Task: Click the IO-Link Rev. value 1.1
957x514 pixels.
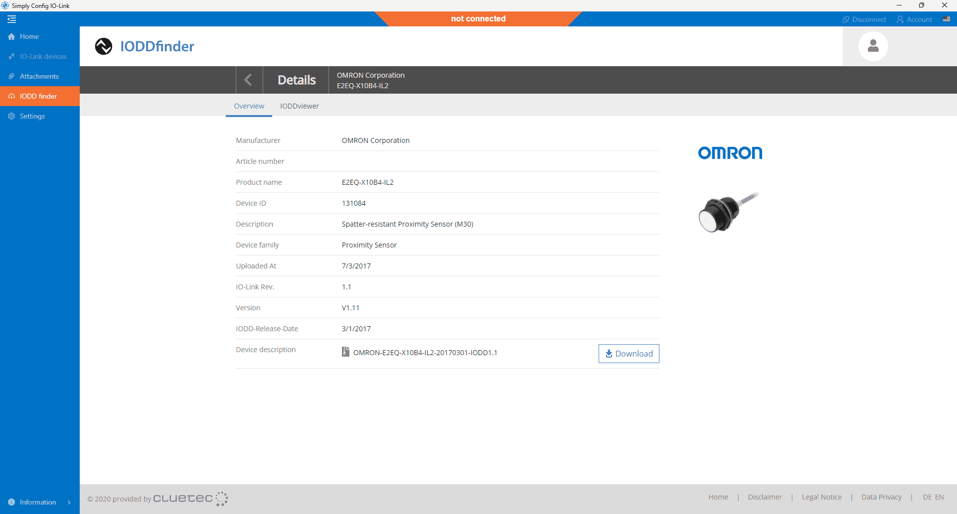Action: click(x=346, y=286)
